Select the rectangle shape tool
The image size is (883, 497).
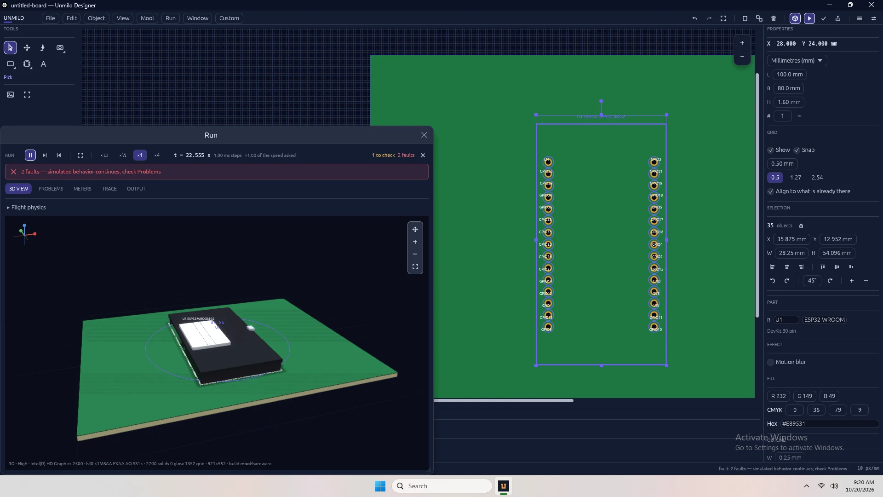(x=10, y=64)
